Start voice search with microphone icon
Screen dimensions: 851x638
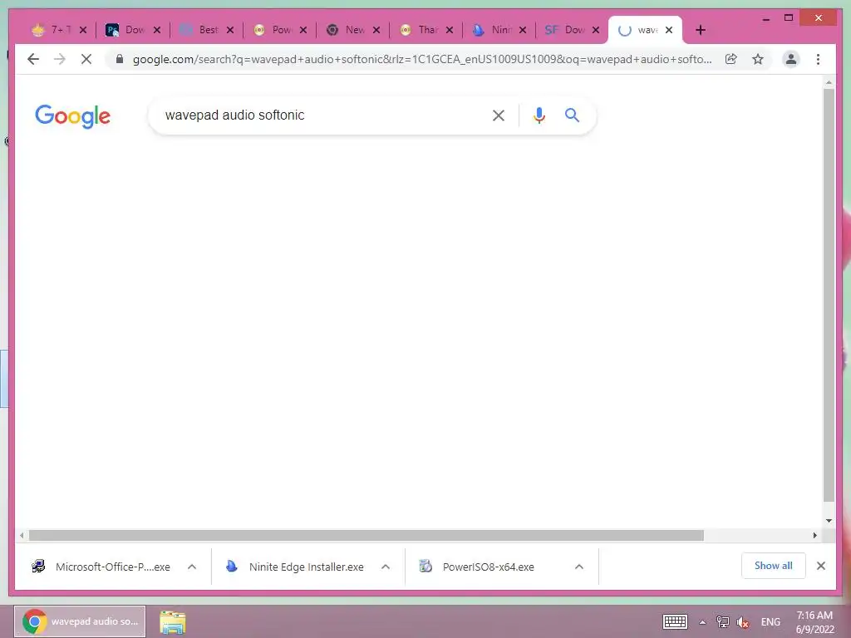coord(539,115)
